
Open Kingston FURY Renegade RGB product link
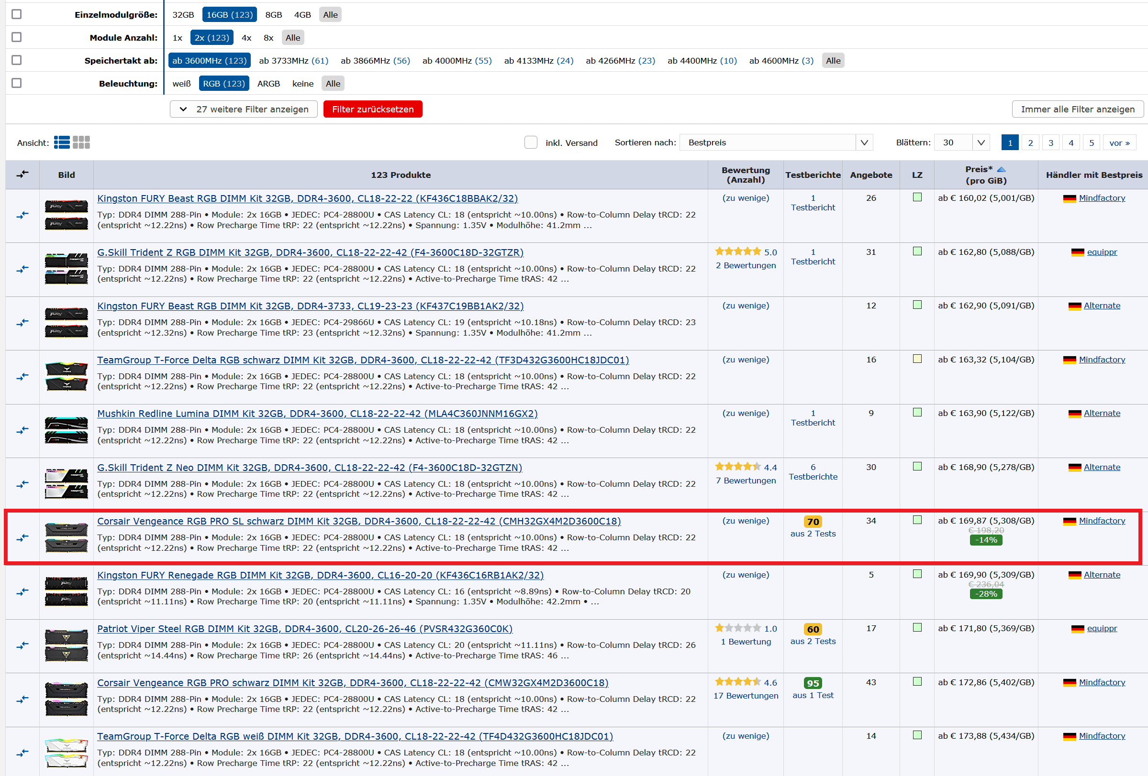(320, 575)
